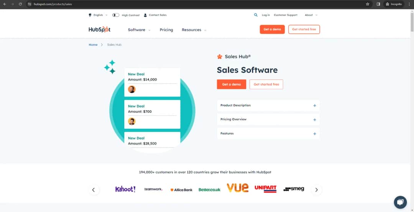Image resolution: width=414 pixels, height=212 pixels.
Task: Open the browser side panel icon
Action: [x=378, y=4]
